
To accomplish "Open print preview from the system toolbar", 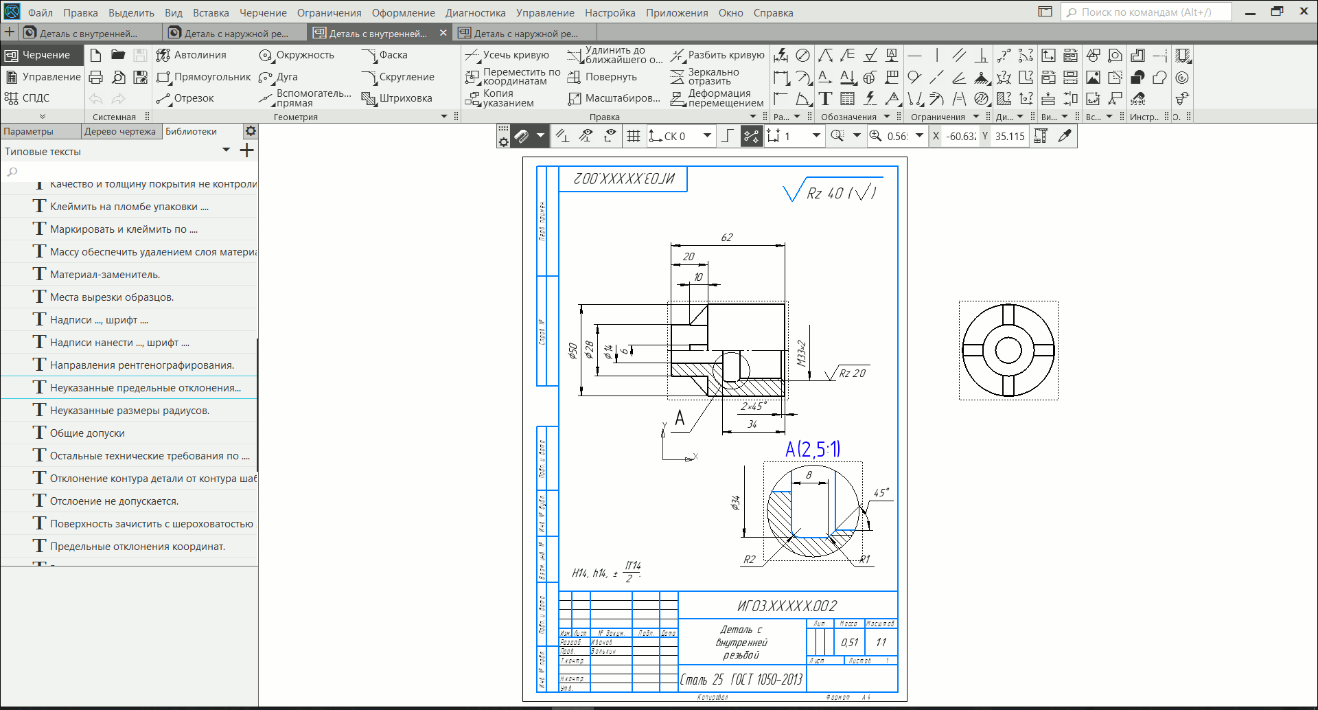I will tap(118, 77).
